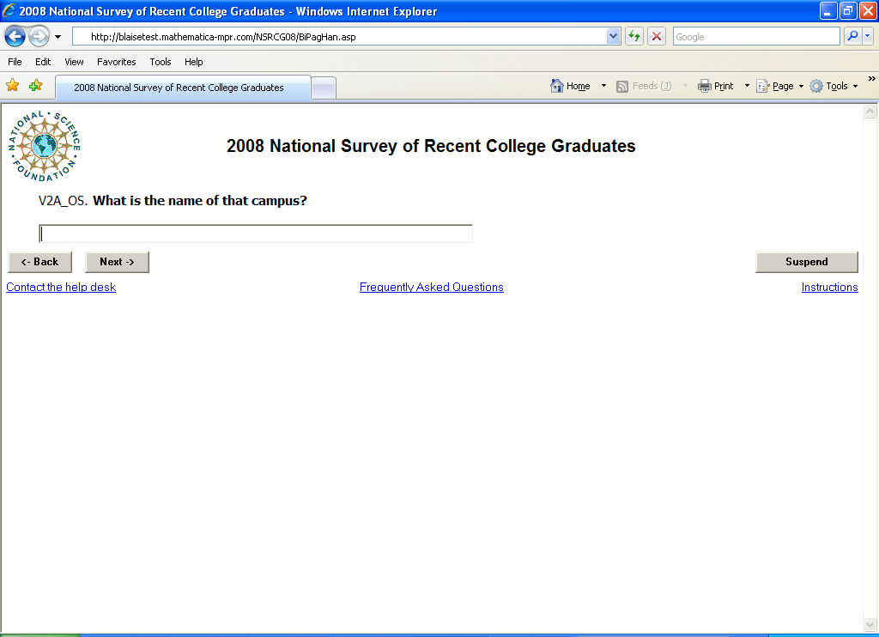Viewport: 879px width, 637px height.
Task: Expand the Feeds dropdown arrow
Action: click(685, 86)
